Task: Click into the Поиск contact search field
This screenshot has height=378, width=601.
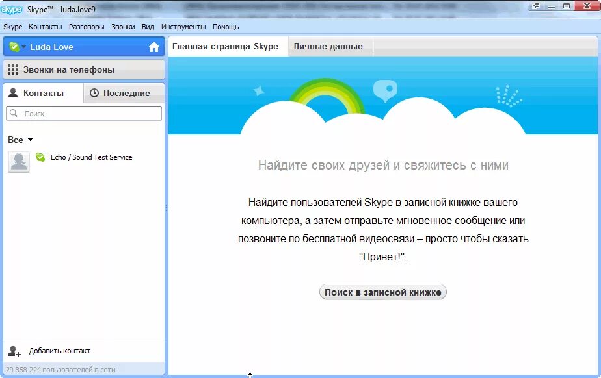Action: coord(84,113)
